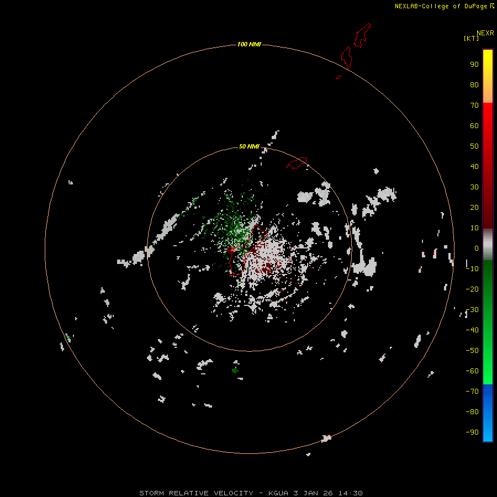Screen dimensions: 497x497
Task: Click the 70 value on the velocity scale
Action: coord(474,105)
